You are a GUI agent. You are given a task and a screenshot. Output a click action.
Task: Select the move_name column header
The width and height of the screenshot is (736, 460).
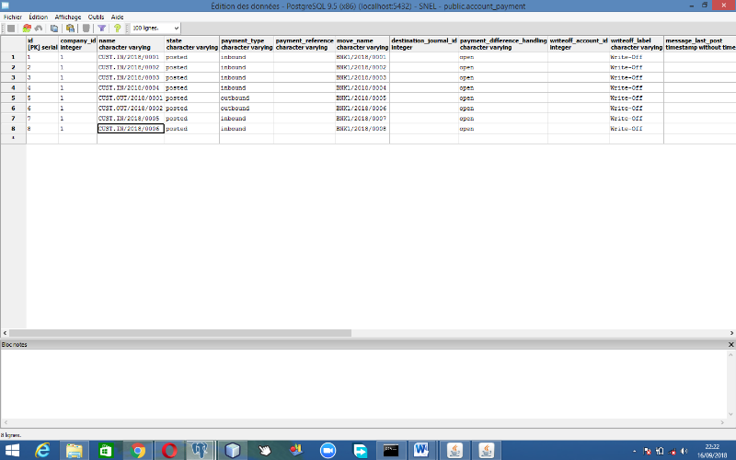(362, 44)
